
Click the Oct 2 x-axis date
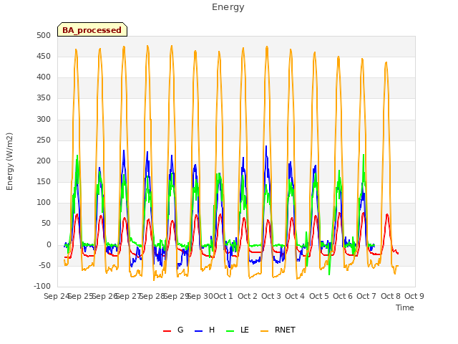[x=248, y=296]
